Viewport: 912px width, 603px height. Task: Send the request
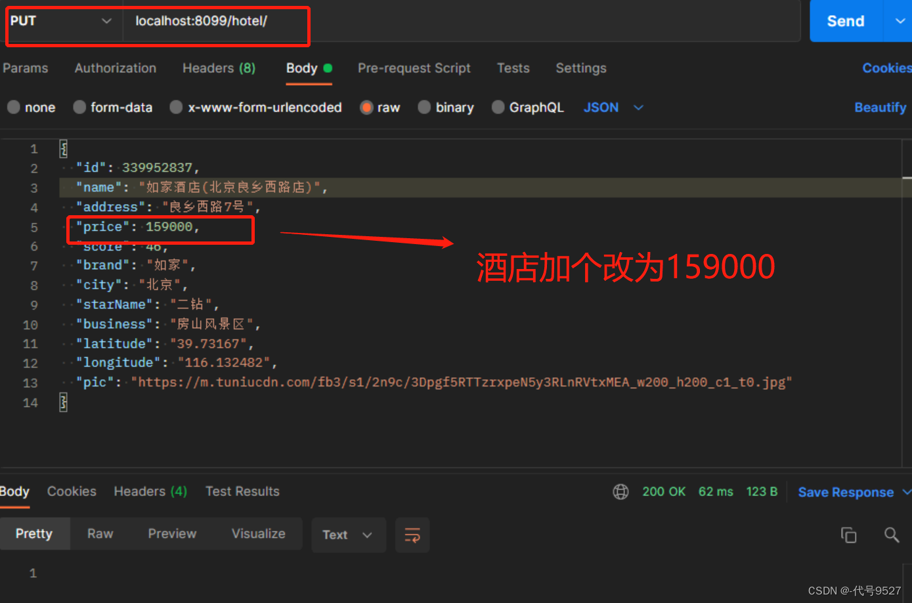(846, 21)
